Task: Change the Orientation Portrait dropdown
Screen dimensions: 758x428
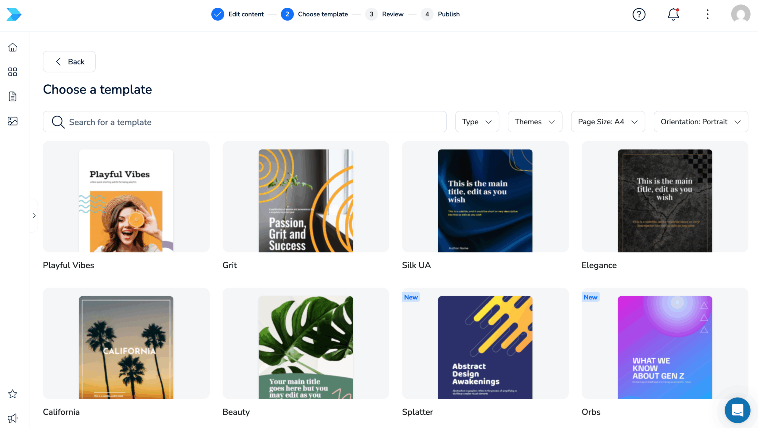Action: tap(701, 122)
